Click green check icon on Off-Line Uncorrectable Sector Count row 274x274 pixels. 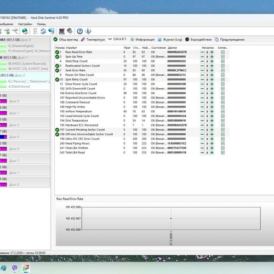point(57,134)
